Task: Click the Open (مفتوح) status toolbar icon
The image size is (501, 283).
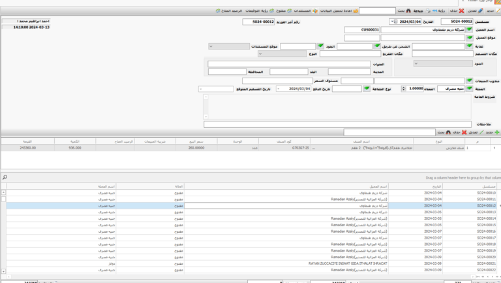Action: click(x=289, y=10)
